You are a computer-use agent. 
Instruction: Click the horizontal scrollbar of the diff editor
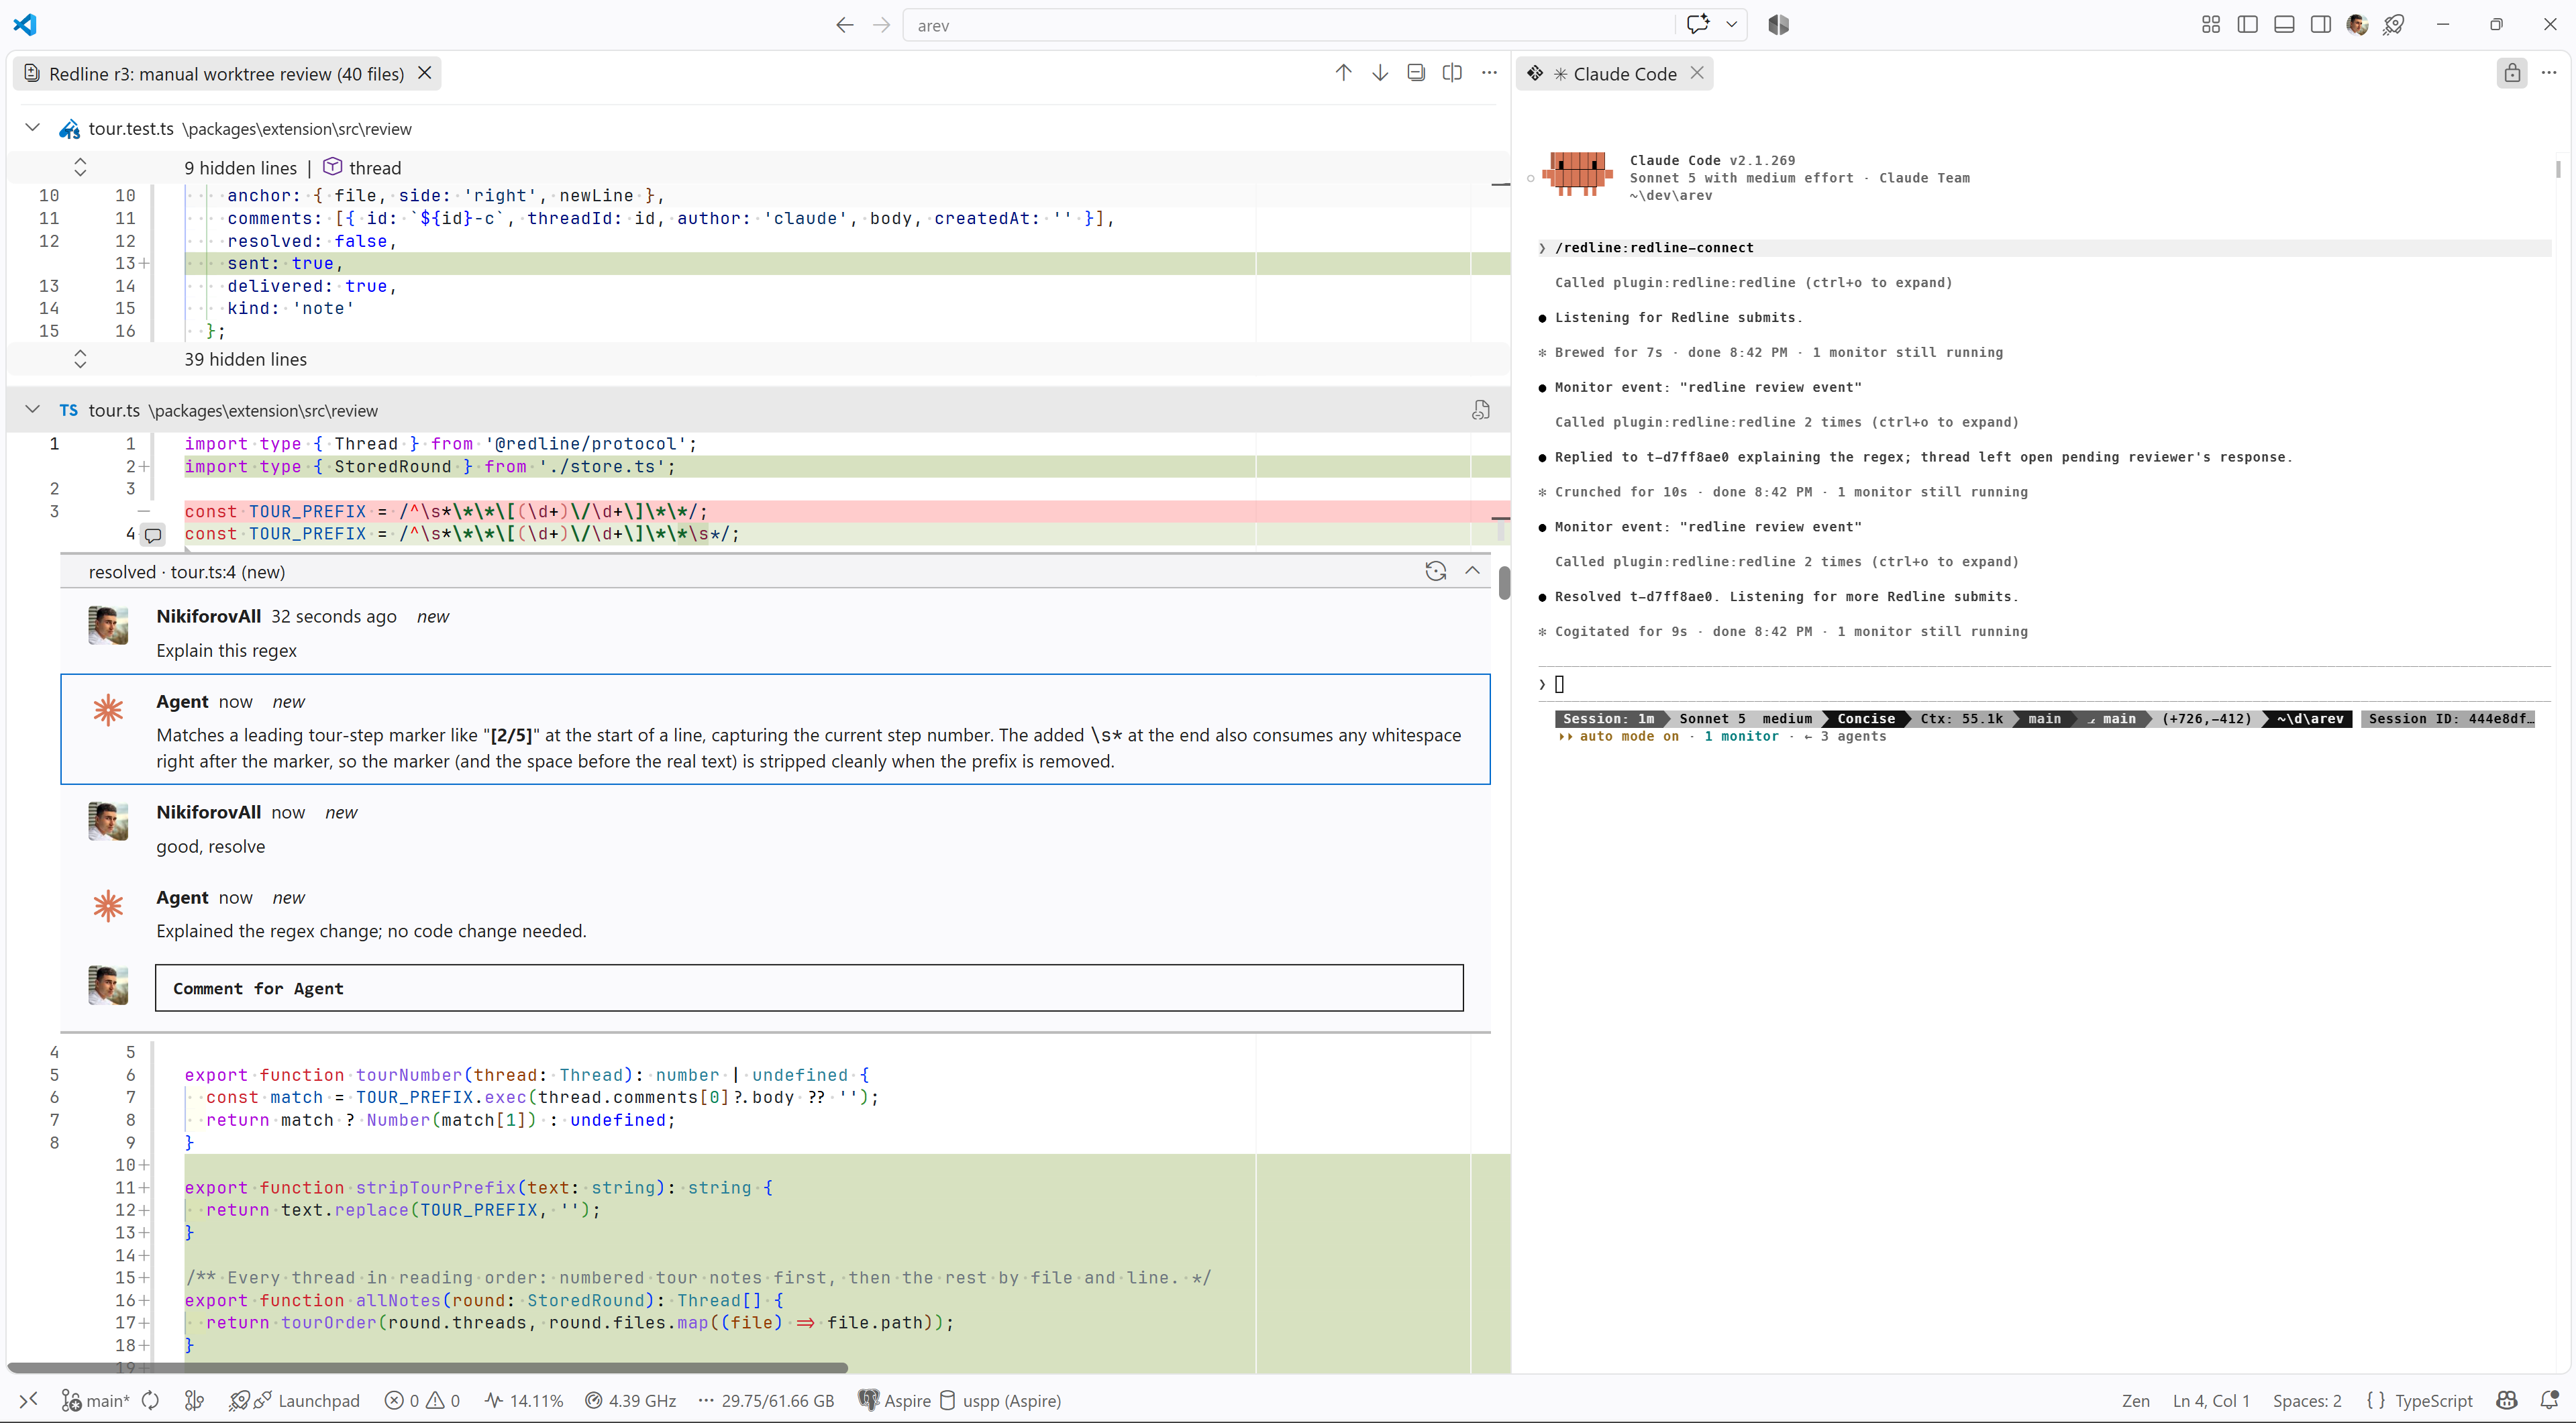coord(428,1367)
